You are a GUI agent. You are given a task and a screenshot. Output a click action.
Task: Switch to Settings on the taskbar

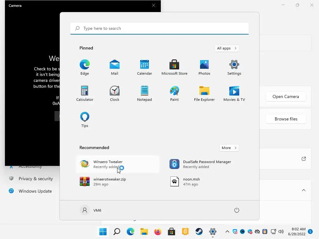click(x=212, y=232)
